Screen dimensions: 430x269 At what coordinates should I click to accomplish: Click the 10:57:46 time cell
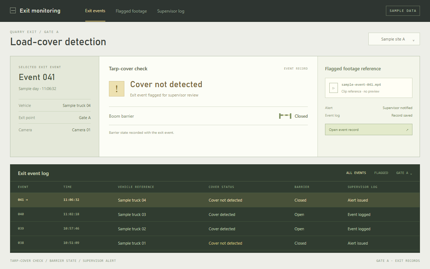click(71, 228)
